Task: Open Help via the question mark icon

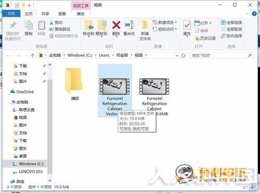Action: 254,13
